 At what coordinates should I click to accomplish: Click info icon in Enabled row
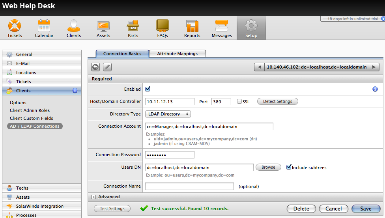(375, 89)
